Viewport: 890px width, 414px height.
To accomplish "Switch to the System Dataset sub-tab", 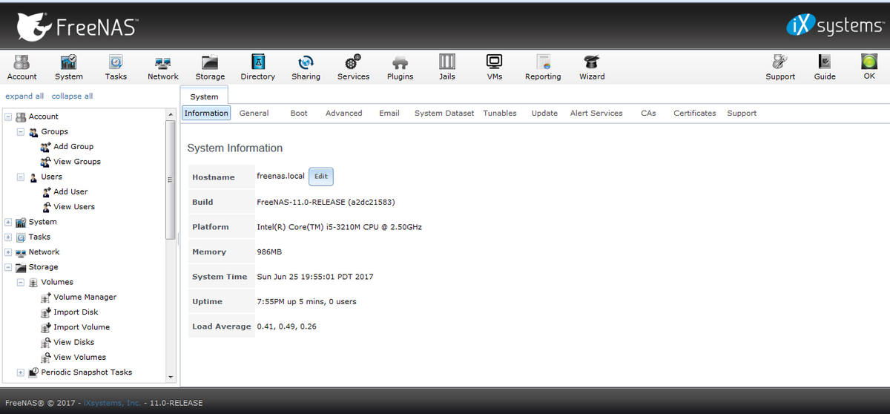I will coord(444,113).
